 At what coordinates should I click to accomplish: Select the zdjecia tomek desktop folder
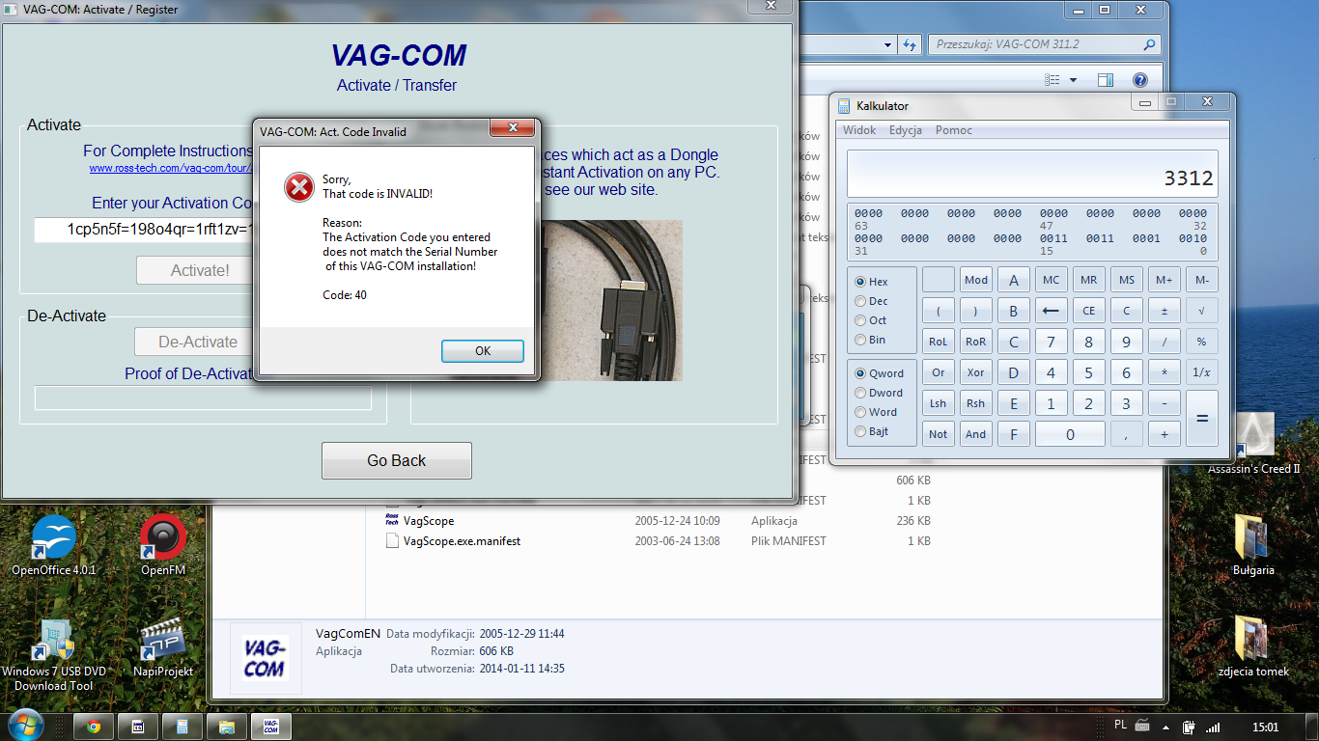coord(1253,647)
